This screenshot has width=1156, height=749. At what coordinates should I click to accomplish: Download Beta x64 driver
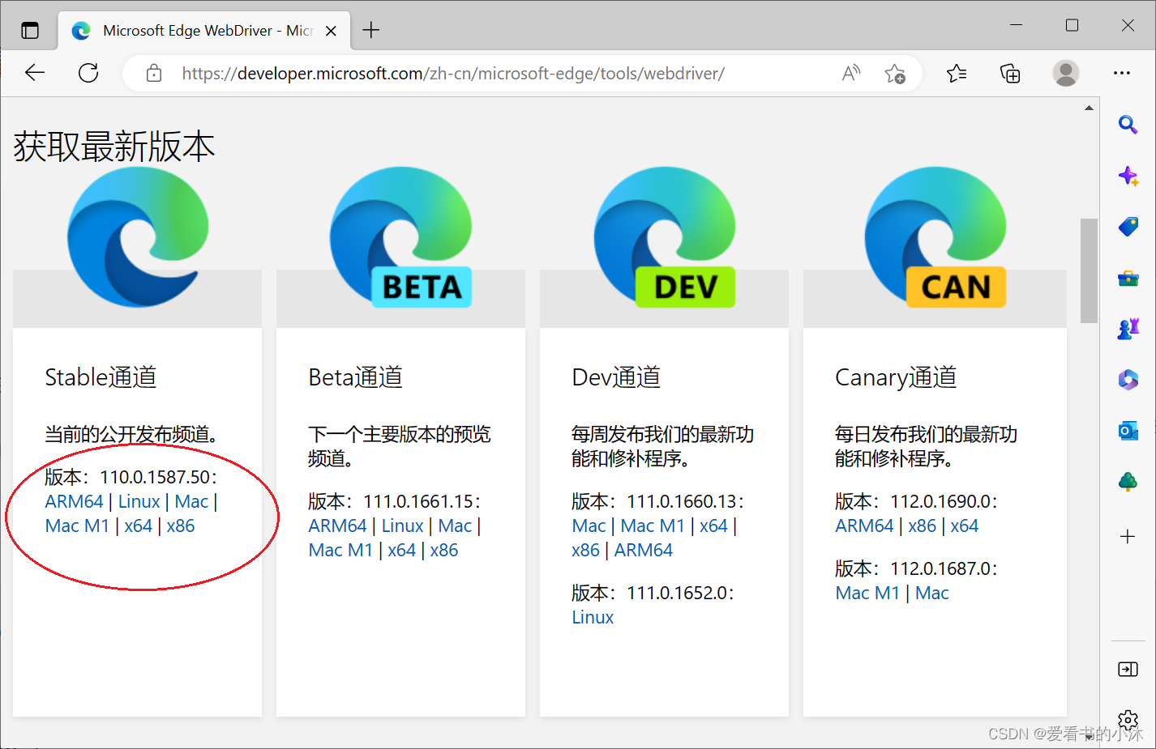click(x=402, y=551)
